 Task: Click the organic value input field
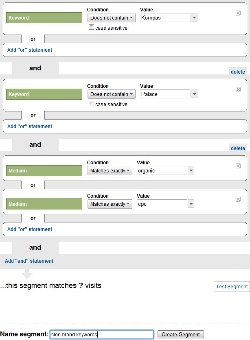click(x=162, y=170)
